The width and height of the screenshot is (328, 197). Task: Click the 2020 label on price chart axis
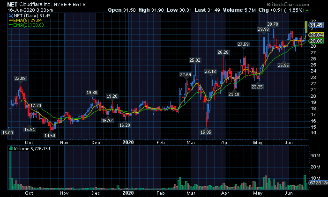(128, 142)
